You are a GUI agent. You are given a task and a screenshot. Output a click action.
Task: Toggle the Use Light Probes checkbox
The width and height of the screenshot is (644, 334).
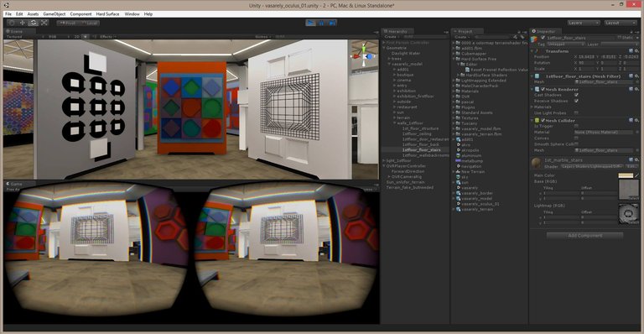(x=576, y=112)
